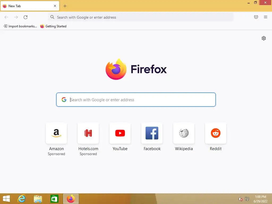Screen dimensions: 272x204
Task: Click the Google logo in search box
Action: pyautogui.click(x=64, y=100)
